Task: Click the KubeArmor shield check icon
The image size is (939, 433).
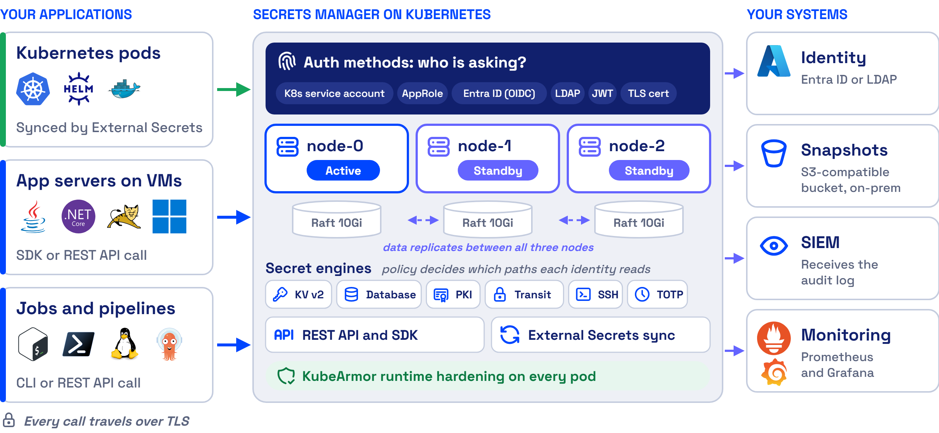Action: pyautogui.click(x=286, y=376)
